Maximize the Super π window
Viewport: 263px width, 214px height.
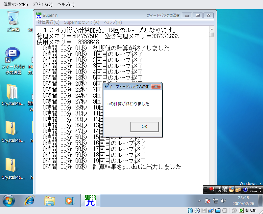[198, 15]
